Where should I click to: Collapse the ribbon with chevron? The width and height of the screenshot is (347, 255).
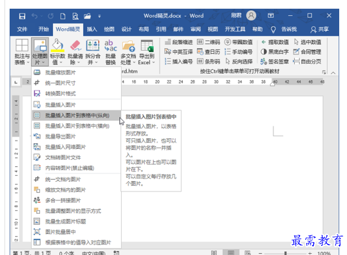coord(333,73)
